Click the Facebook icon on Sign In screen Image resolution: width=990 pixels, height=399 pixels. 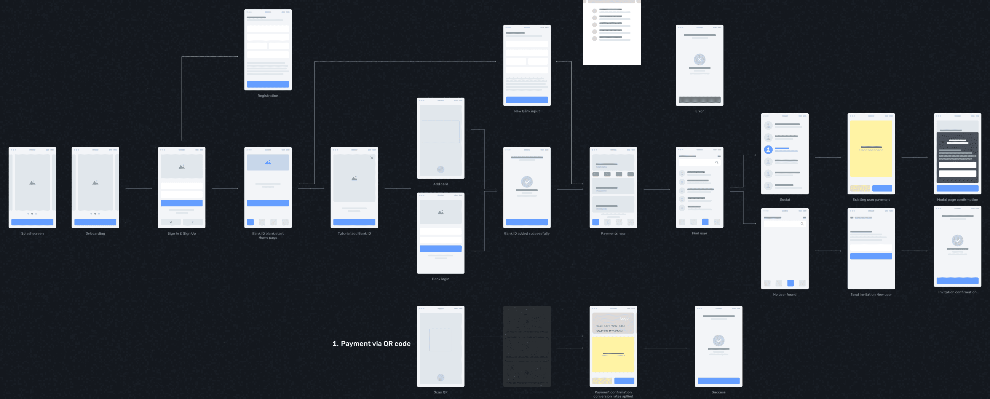[192, 222]
